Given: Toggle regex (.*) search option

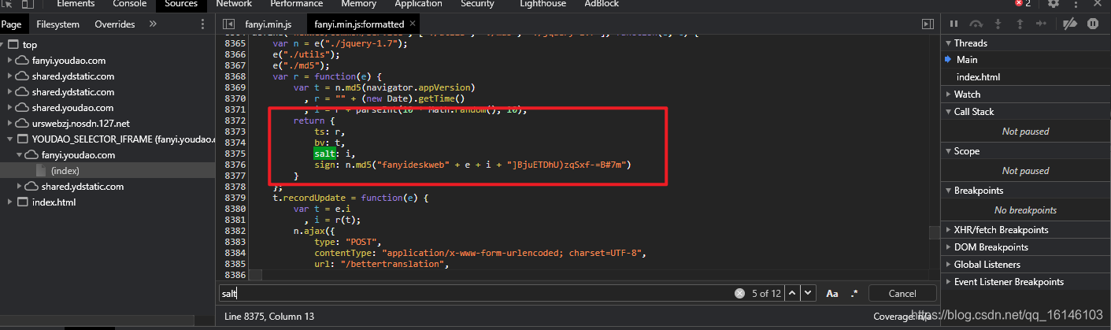Looking at the screenshot, I should pyautogui.click(x=854, y=293).
